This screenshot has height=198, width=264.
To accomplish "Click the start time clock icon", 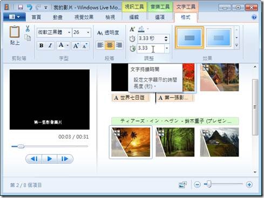I will click(132, 39).
